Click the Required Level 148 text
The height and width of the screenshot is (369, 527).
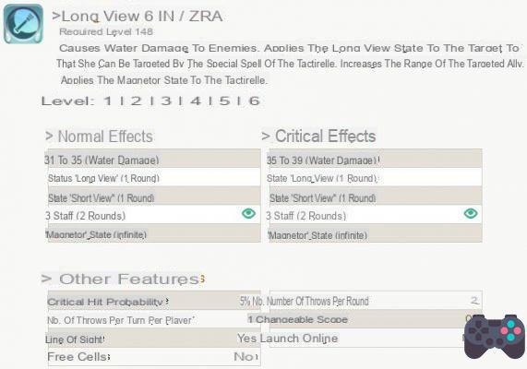(x=106, y=32)
